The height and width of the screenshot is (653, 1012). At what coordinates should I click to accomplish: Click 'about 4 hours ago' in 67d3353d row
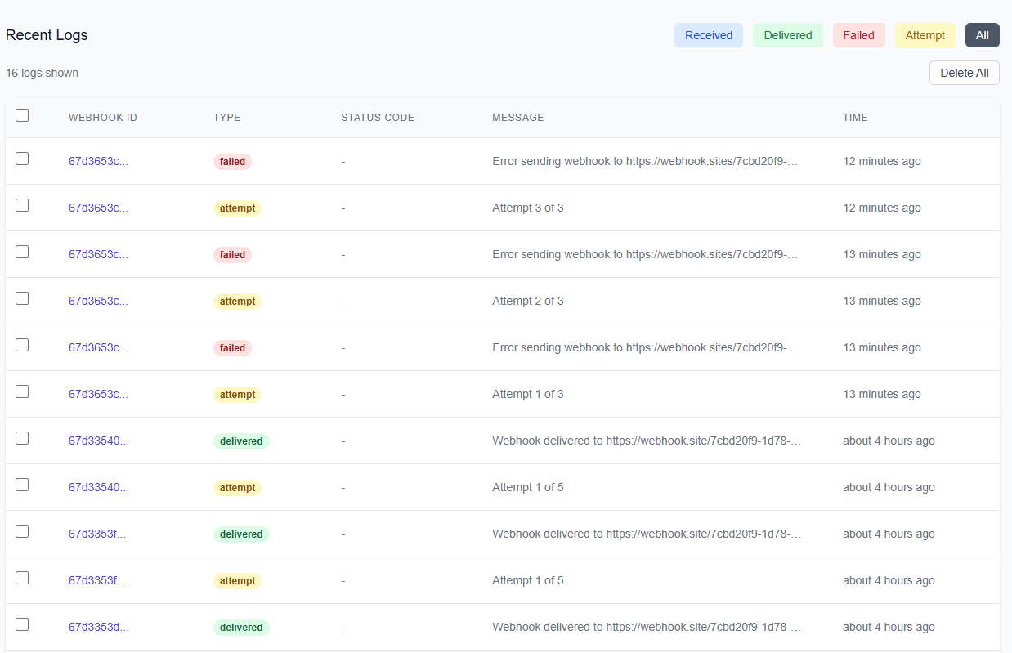pyautogui.click(x=889, y=627)
